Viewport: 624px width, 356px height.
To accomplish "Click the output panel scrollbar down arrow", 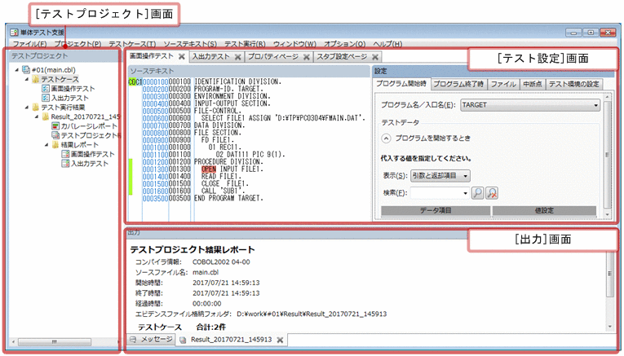I will (x=609, y=327).
